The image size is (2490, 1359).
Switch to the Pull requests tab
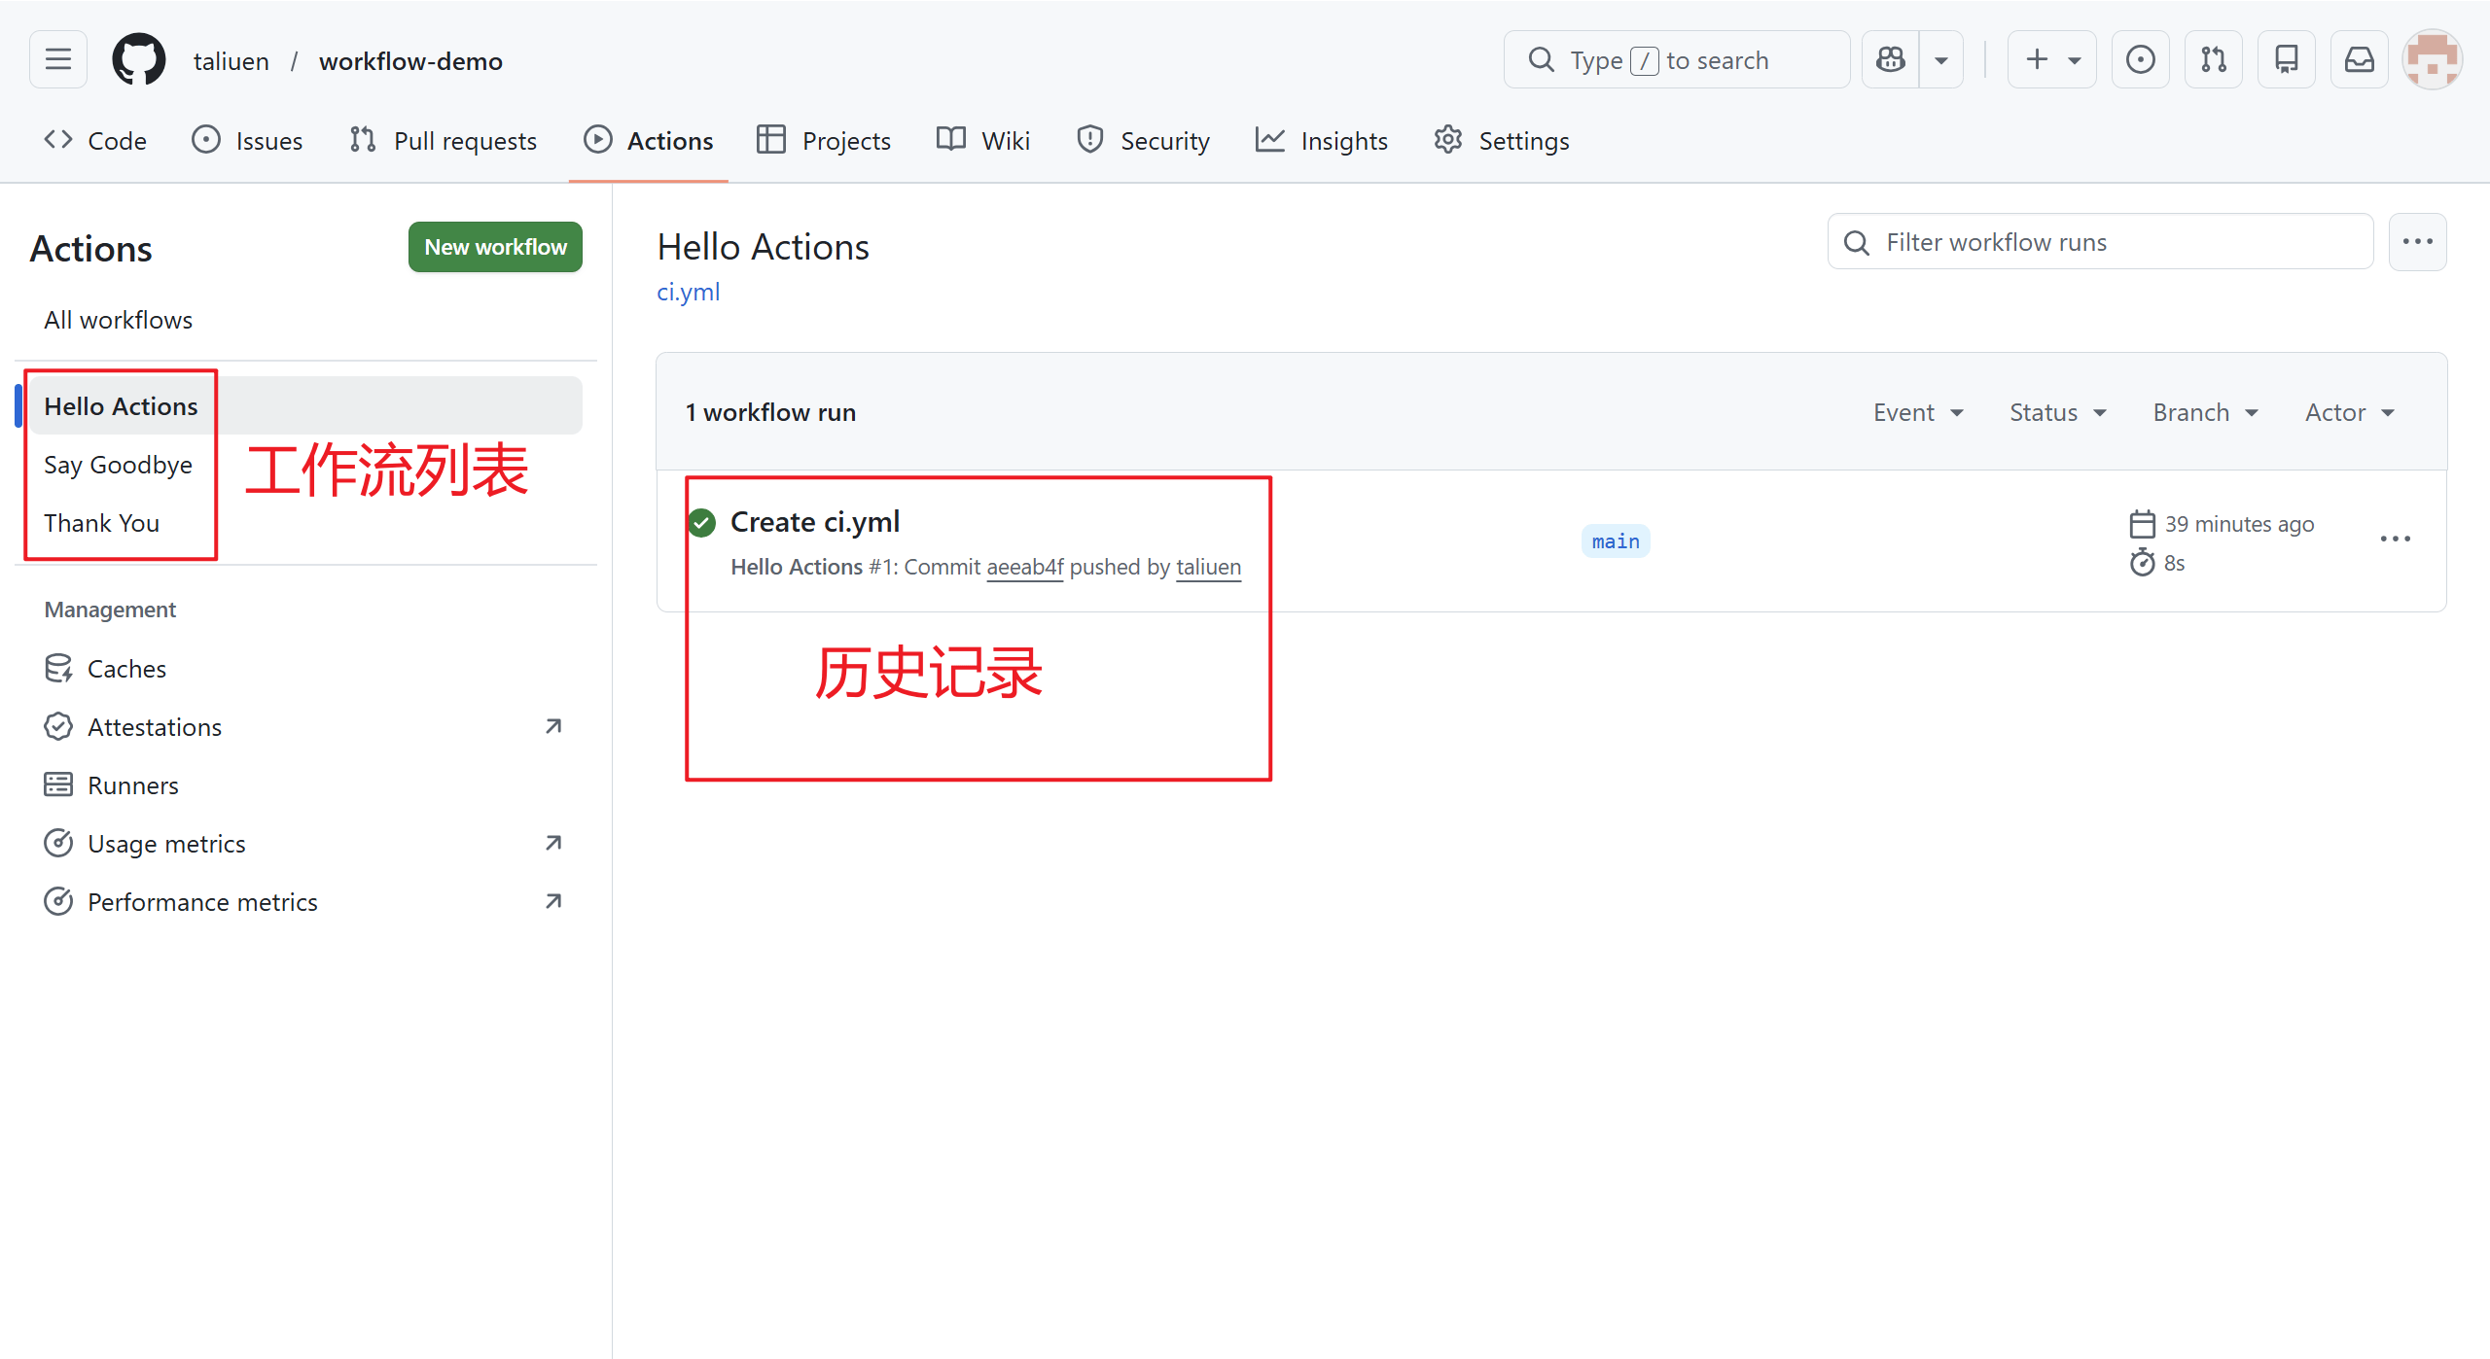coord(444,141)
